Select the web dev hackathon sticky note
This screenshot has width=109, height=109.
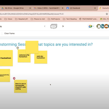pyautogui.click(x=41, y=58)
